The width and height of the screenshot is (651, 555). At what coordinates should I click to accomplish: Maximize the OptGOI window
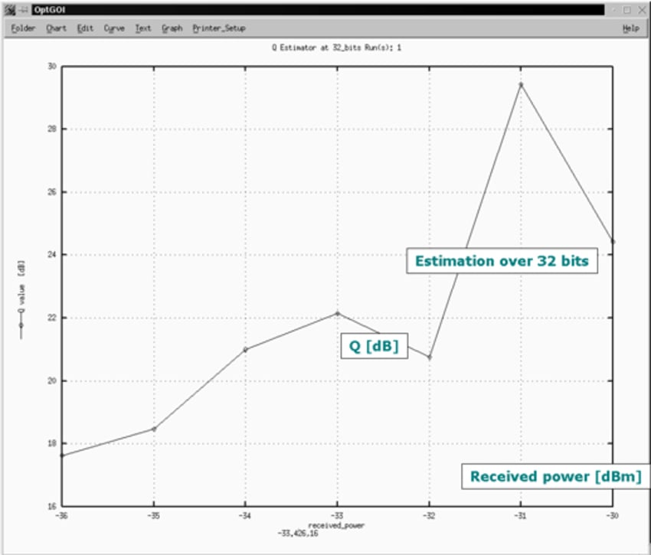(x=626, y=10)
